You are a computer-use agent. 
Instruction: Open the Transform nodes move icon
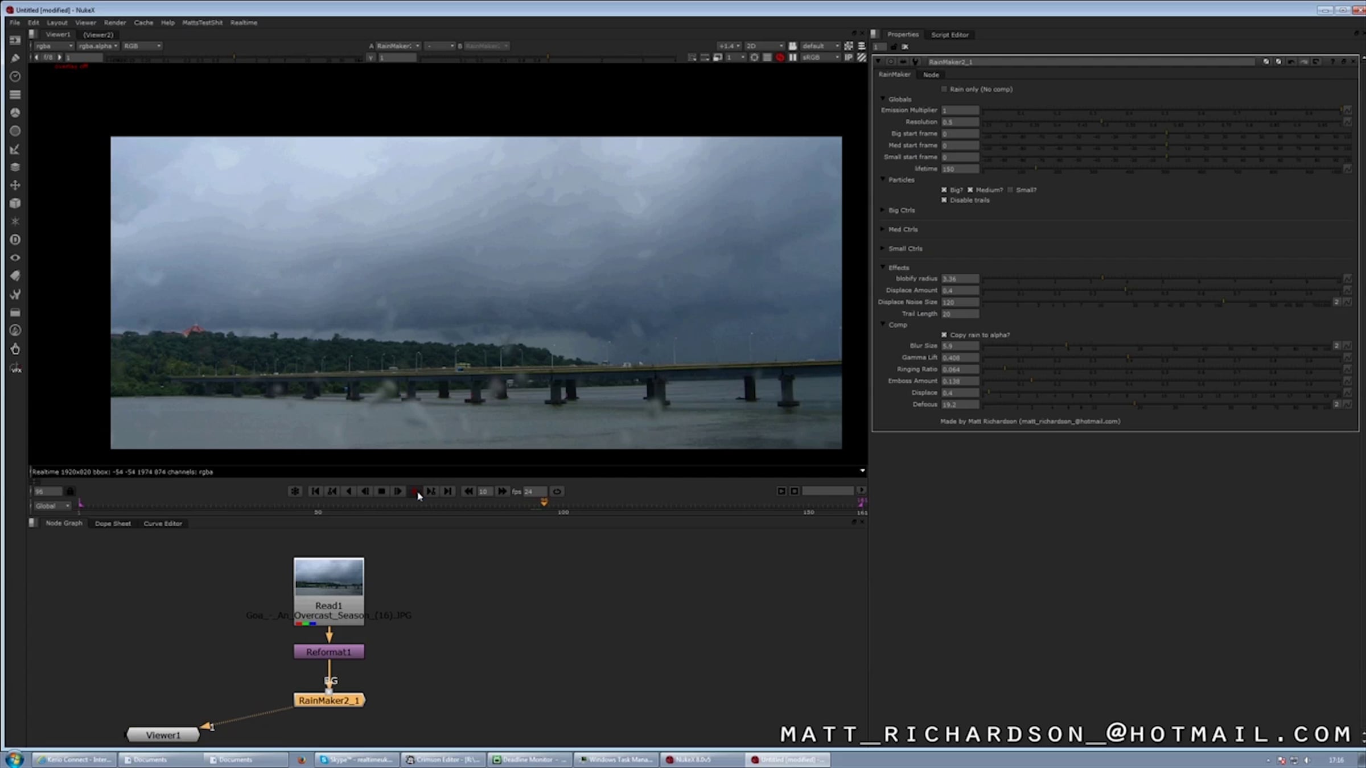[15, 185]
